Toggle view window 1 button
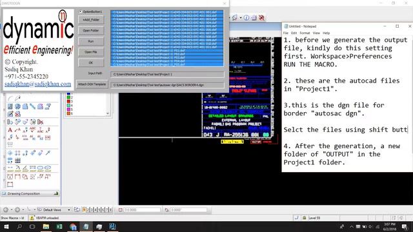 pos(85,209)
